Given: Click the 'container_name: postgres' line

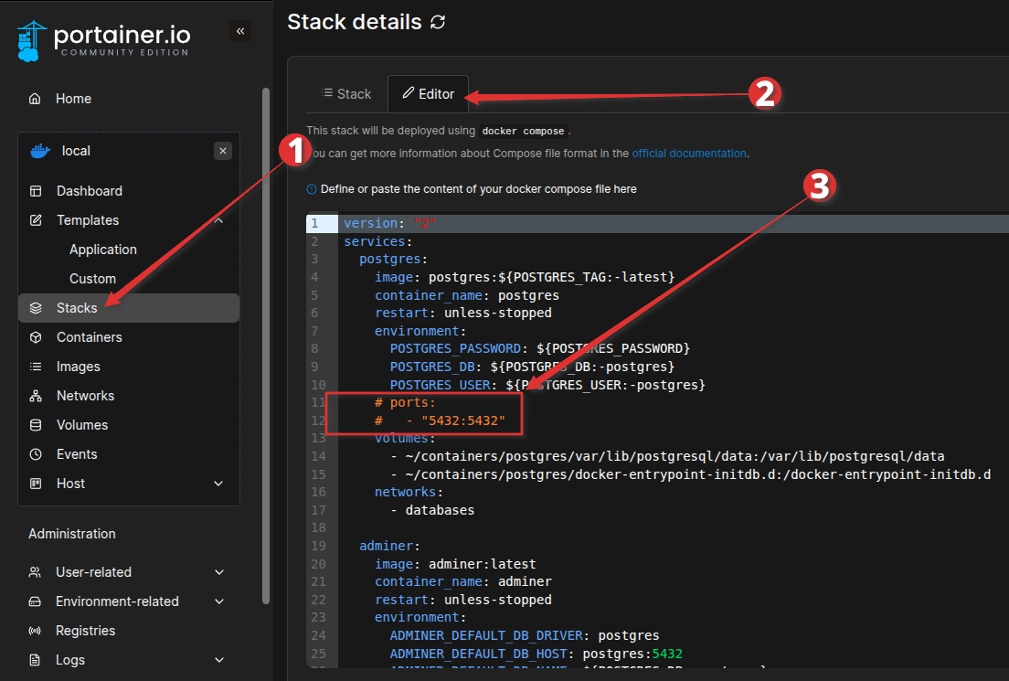Looking at the screenshot, I should [x=467, y=295].
